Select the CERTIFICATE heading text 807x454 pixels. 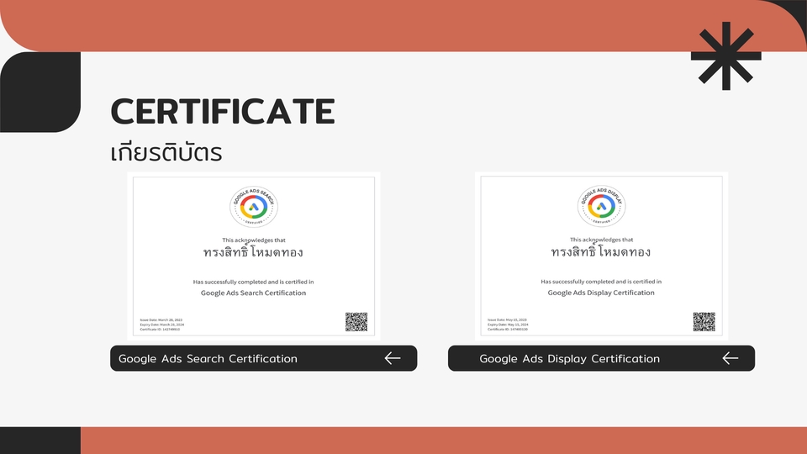click(223, 112)
